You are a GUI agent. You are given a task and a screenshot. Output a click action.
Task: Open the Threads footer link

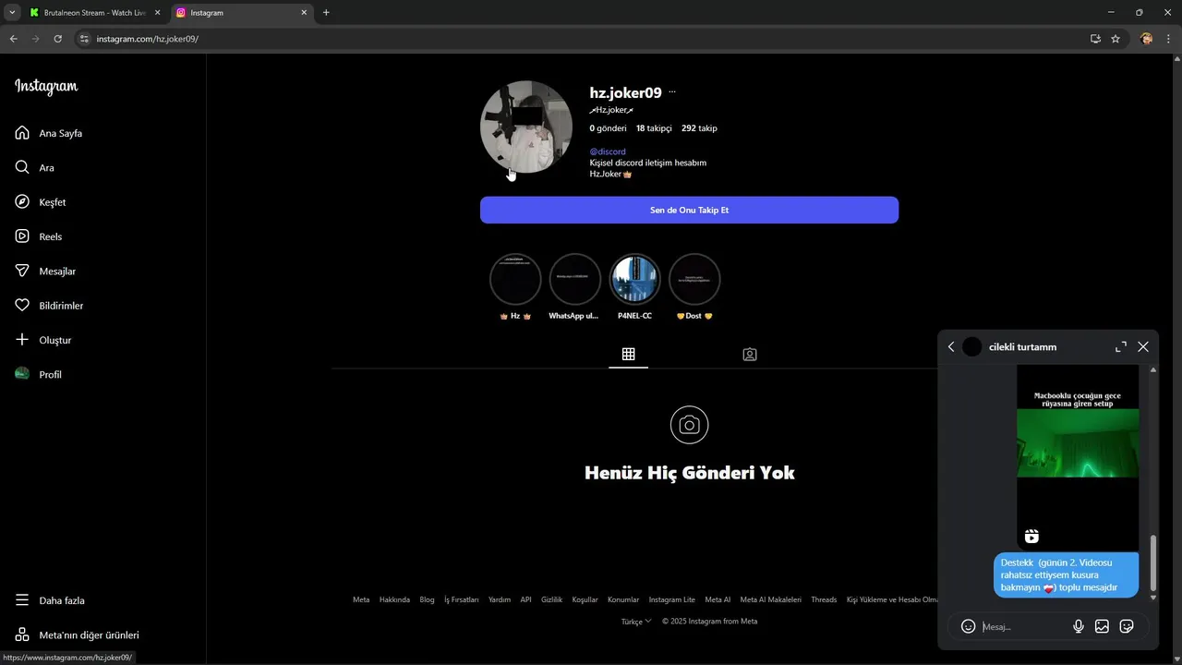tap(824, 599)
